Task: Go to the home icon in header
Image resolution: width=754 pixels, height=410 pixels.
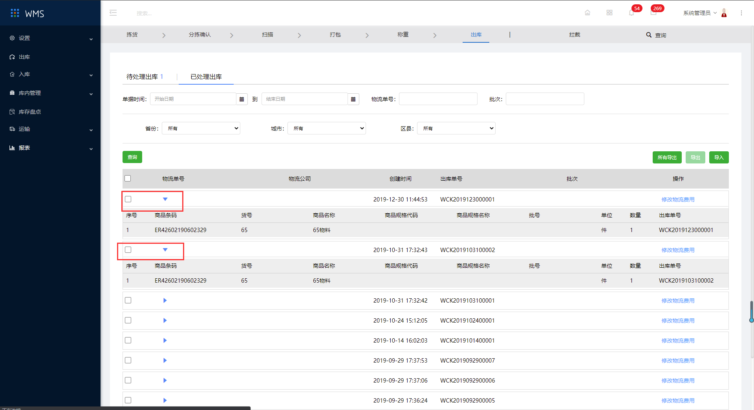Action: [587, 13]
